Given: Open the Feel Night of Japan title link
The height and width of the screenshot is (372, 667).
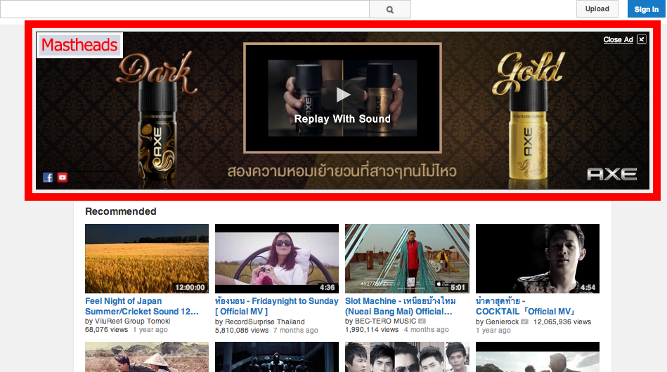Looking at the screenshot, I should pos(142,306).
